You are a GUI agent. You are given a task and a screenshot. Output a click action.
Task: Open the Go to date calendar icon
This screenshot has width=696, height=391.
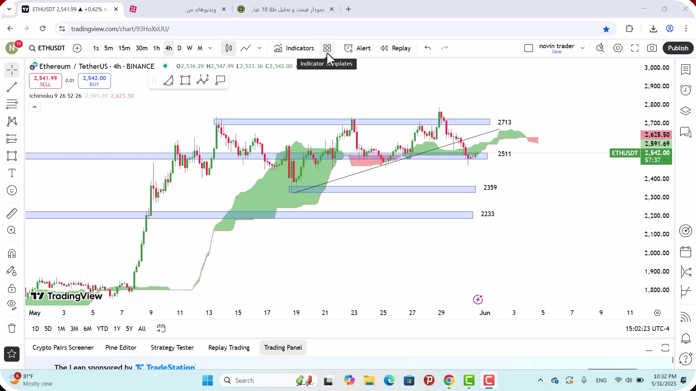[161, 329]
